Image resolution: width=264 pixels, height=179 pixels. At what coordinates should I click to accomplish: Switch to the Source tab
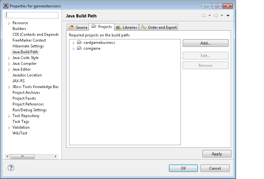coord(78,27)
